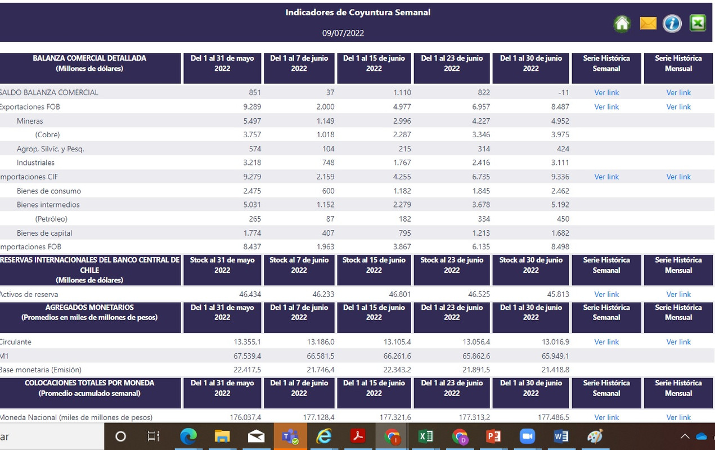Select the SALDO BALANZA COMERCIAL row label
Viewport: 715px width, 450px height.
[x=49, y=93]
